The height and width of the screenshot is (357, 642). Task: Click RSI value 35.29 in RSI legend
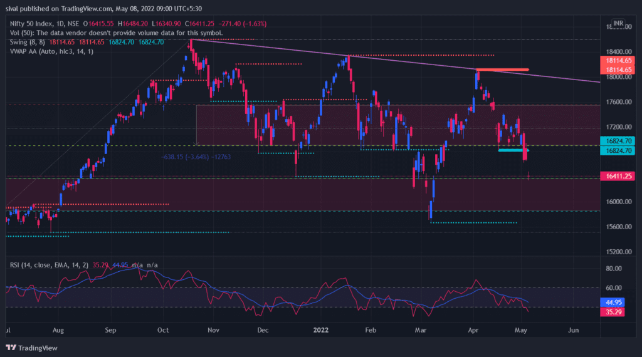(100, 265)
